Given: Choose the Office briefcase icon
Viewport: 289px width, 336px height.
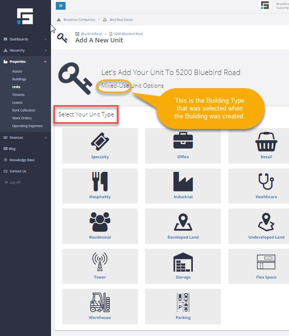Looking at the screenshot, I should (x=183, y=141).
